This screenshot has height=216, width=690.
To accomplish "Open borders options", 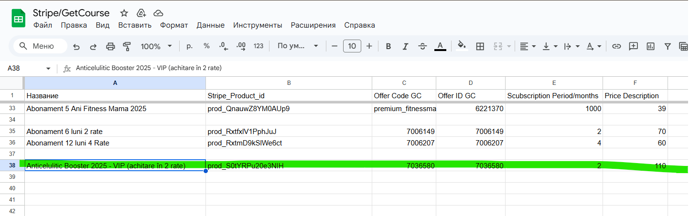I will pyautogui.click(x=480, y=46).
